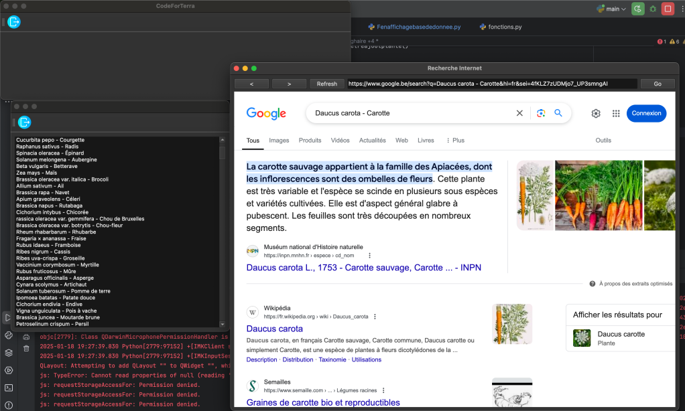685x411 pixels.
Task: Click the logout icon in CodeForTerra window
Action: tap(14, 22)
